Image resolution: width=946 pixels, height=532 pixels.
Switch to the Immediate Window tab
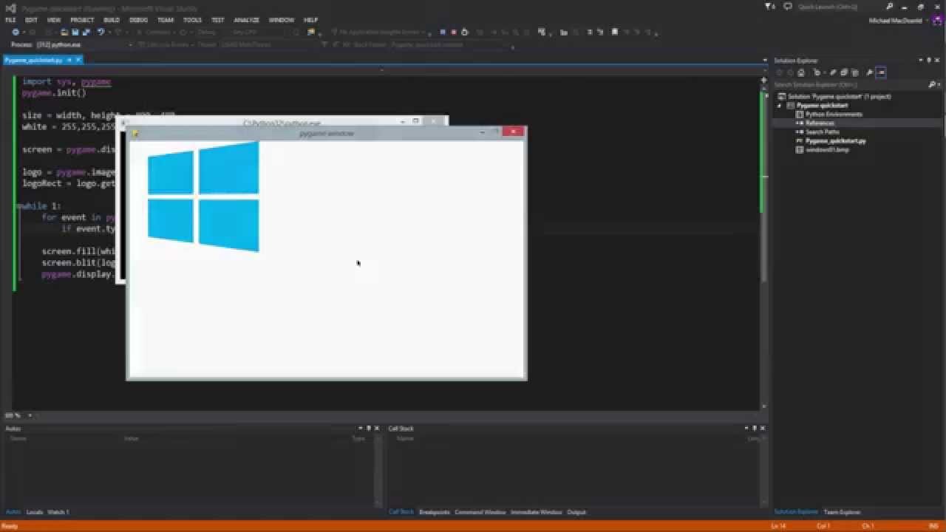pyautogui.click(x=536, y=512)
